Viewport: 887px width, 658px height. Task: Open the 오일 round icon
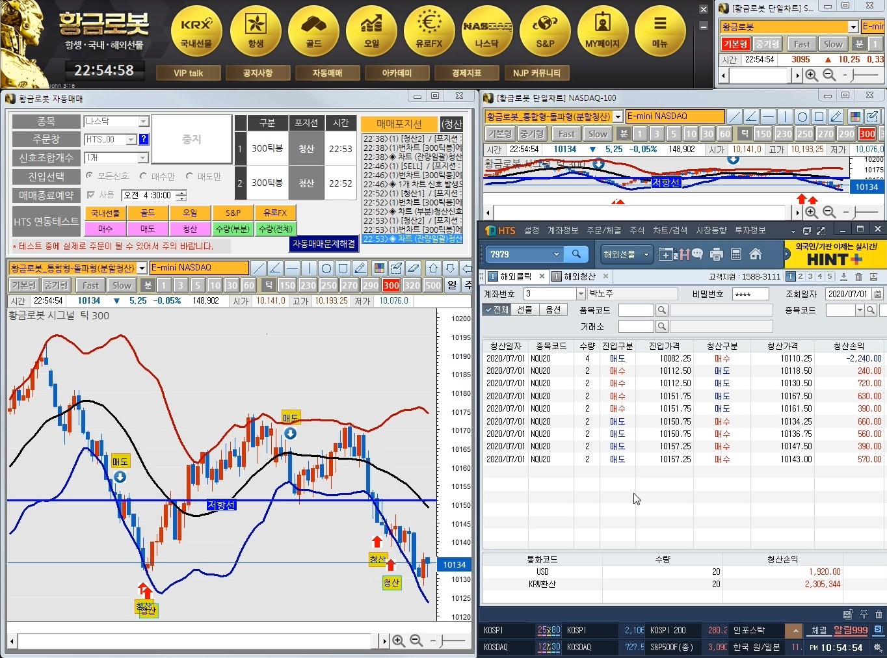click(x=371, y=31)
